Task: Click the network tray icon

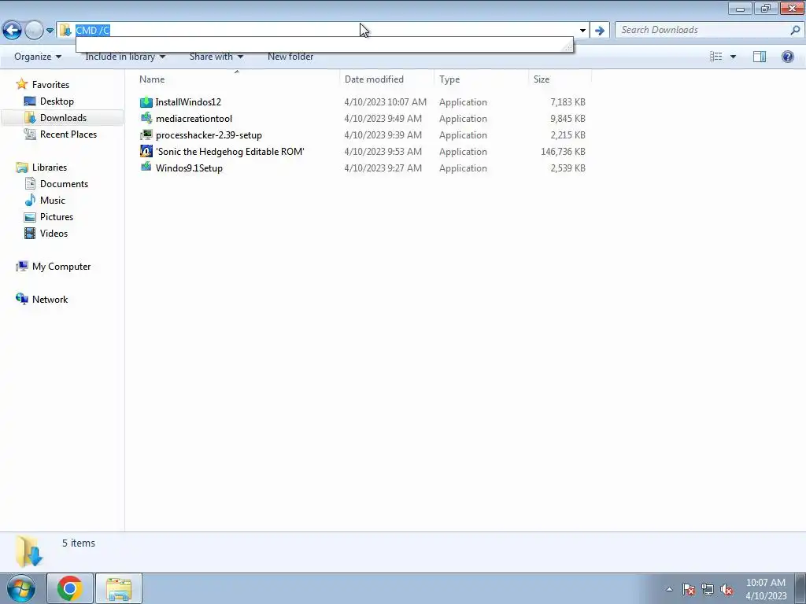Action: 708,589
